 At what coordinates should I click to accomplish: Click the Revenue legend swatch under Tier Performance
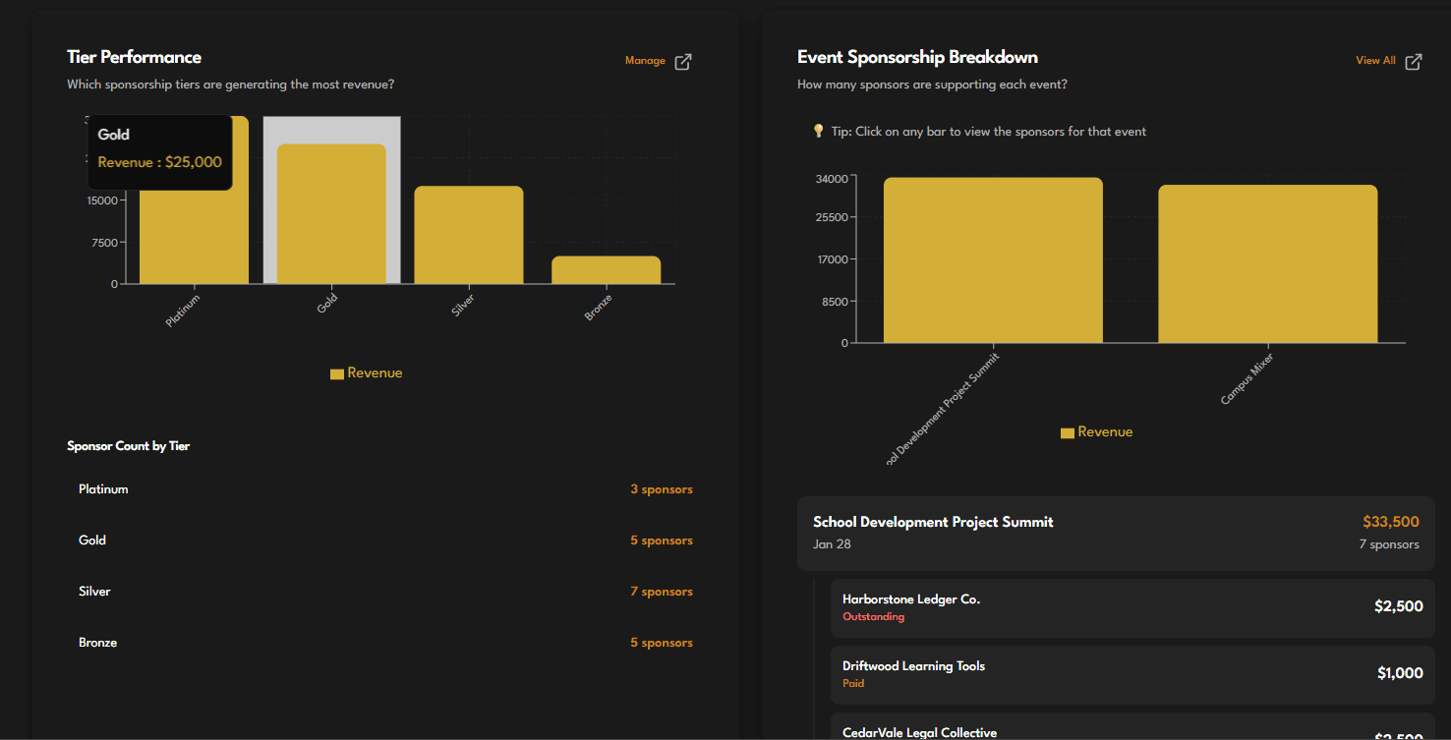[336, 372]
